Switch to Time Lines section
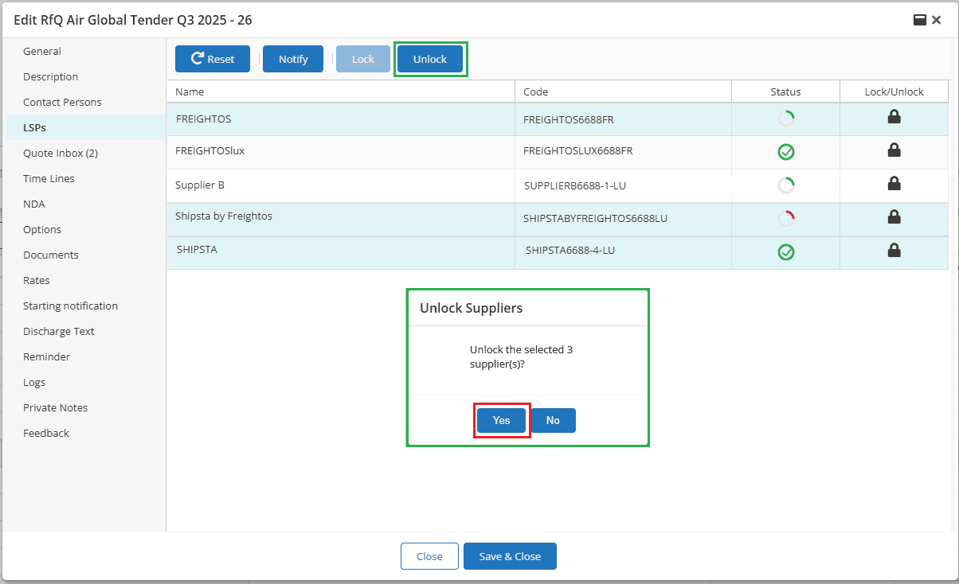 [x=86, y=178]
